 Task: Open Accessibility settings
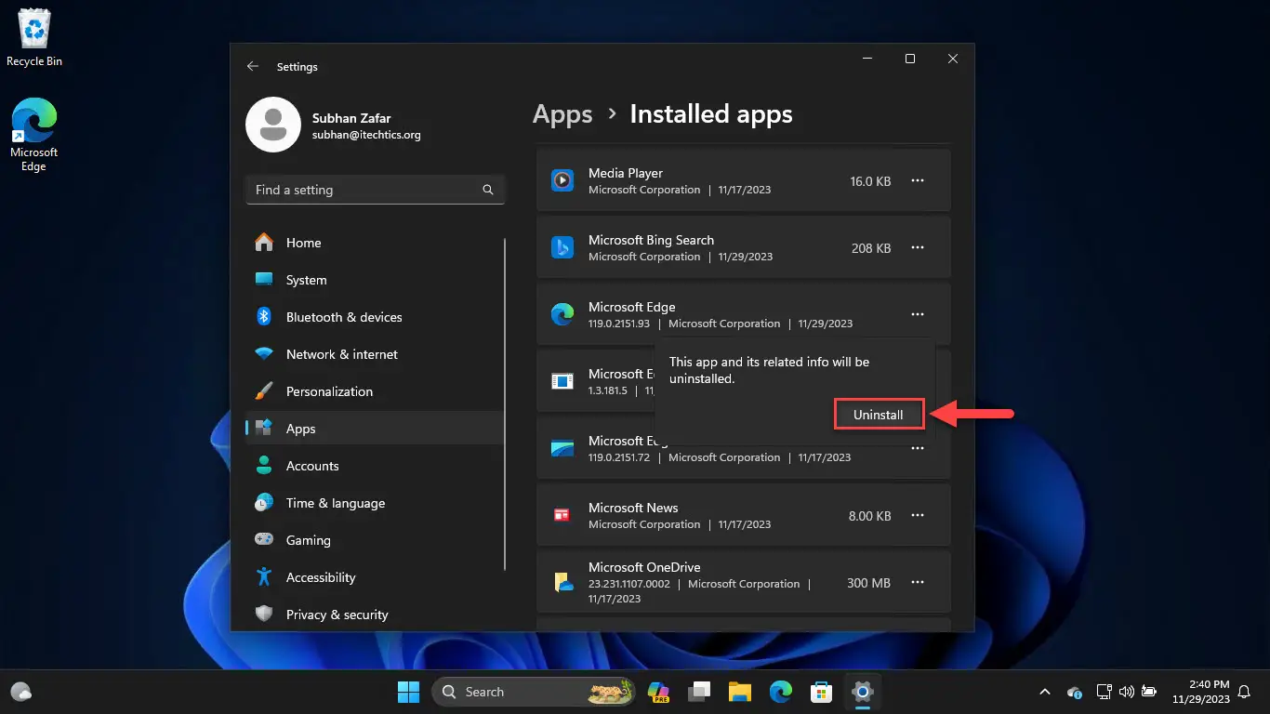click(x=375, y=577)
